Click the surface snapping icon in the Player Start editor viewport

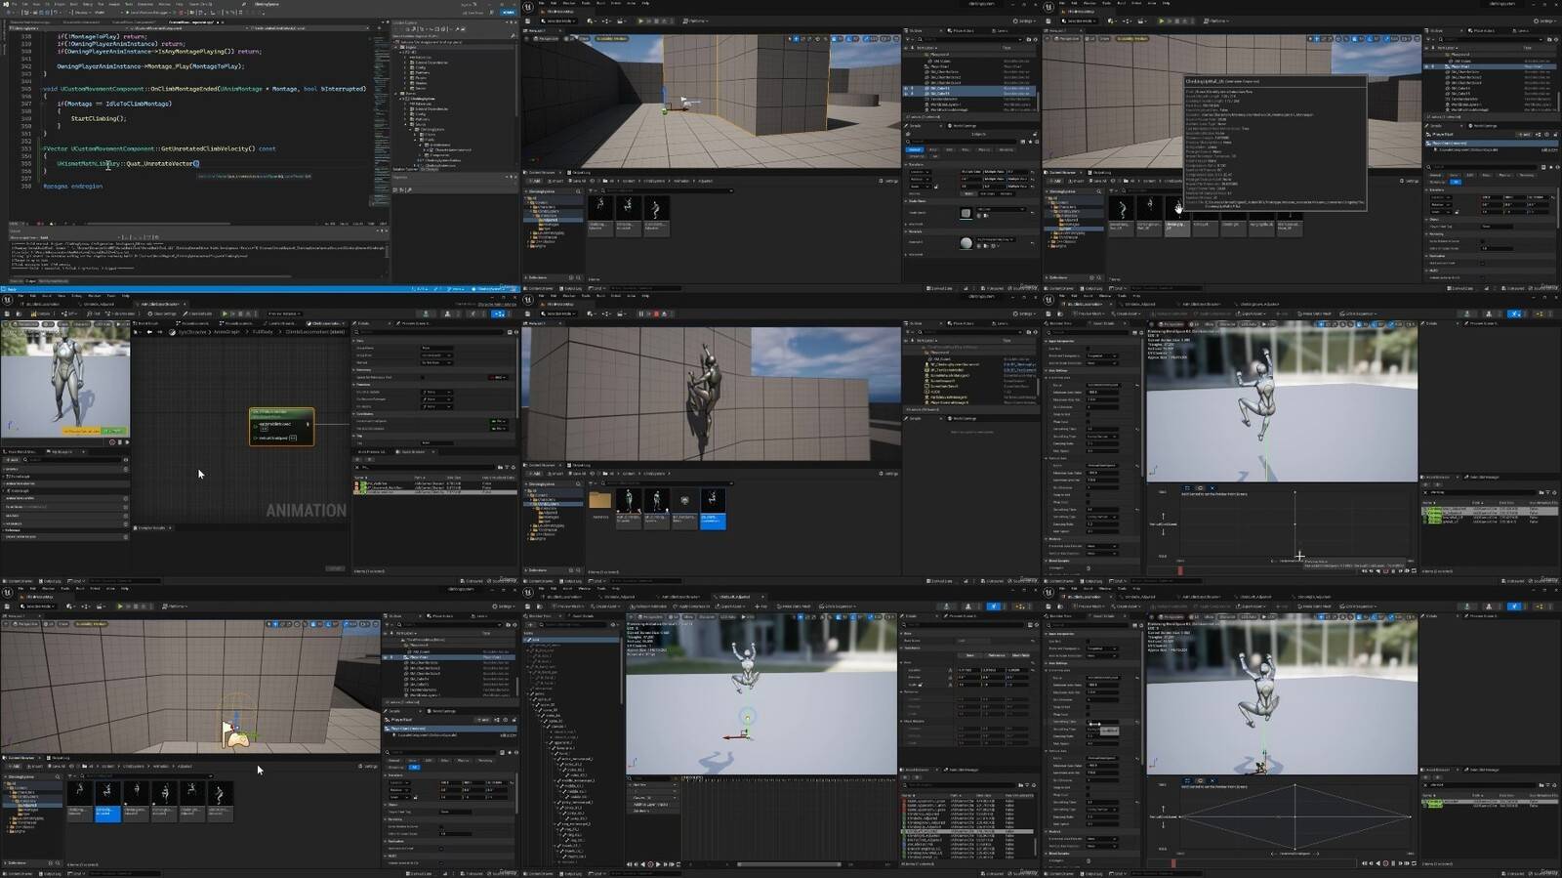click(305, 624)
